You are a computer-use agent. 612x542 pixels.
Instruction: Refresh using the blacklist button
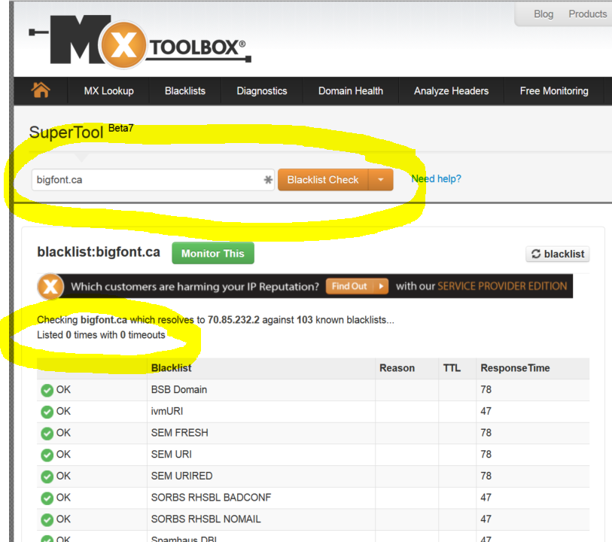click(557, 254)
